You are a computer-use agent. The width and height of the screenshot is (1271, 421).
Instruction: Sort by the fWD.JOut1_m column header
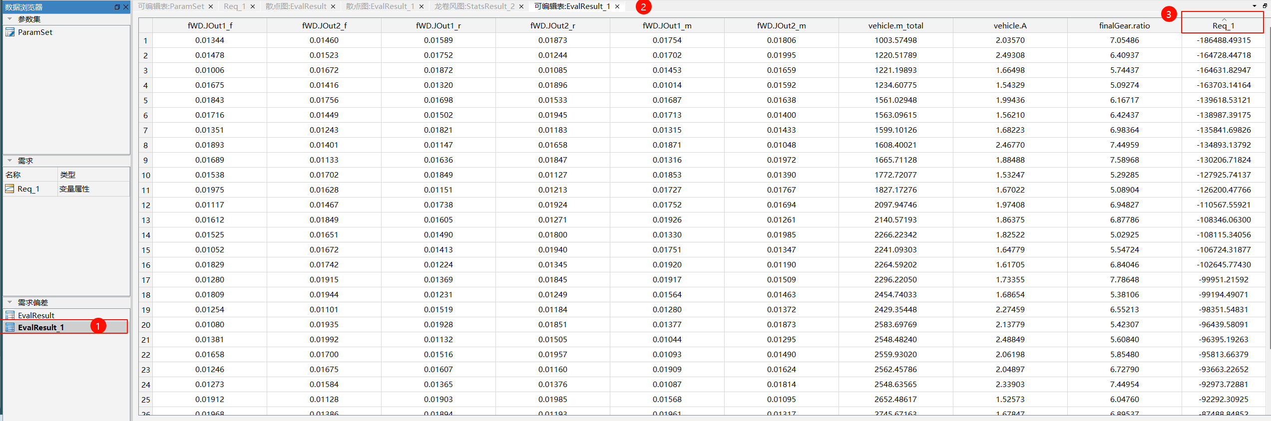pos(667,25)
